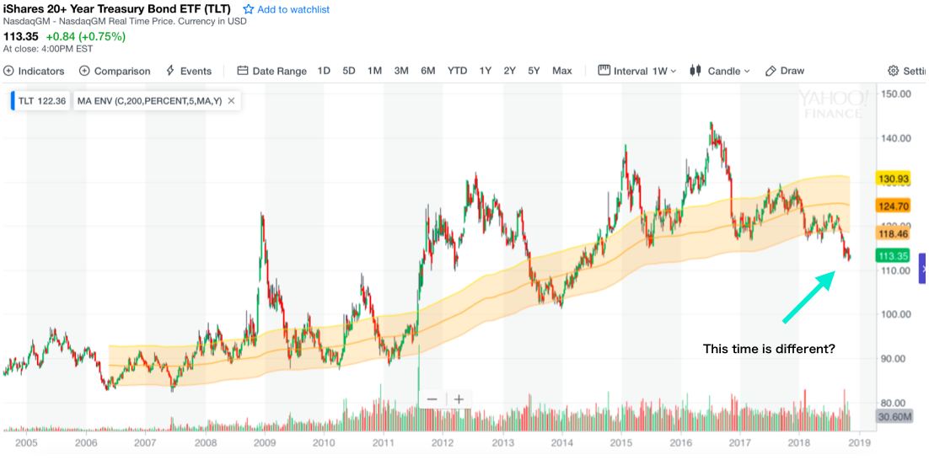
Task: Click the 124.70 orange price tag
Action: pyautogui.click(x=892, y=206)
